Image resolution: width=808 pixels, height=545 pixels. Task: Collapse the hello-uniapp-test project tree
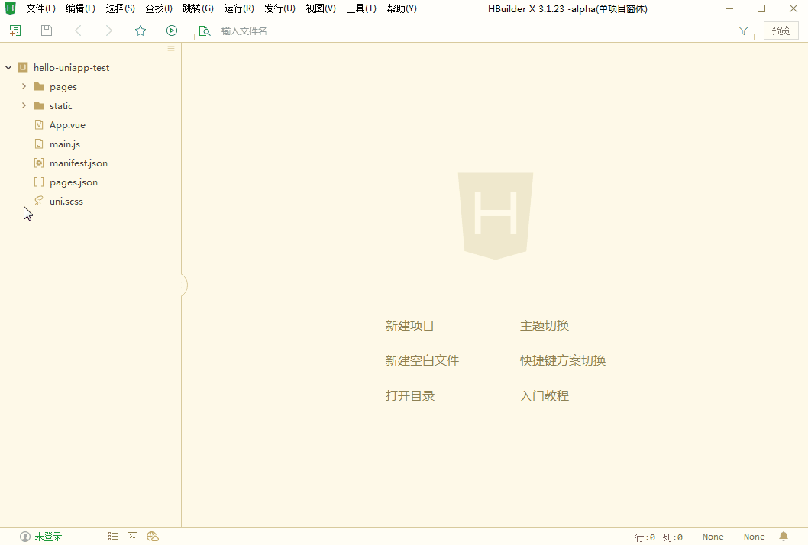[x=8, y=67]
